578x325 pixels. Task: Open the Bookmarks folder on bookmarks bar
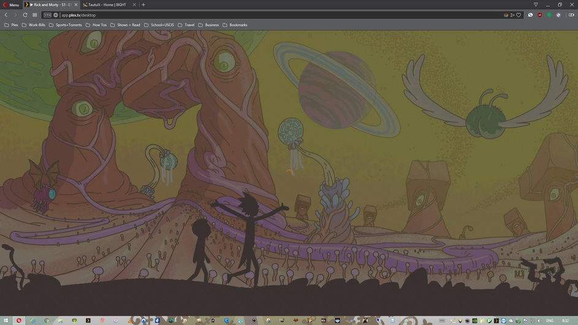point(235,25)
